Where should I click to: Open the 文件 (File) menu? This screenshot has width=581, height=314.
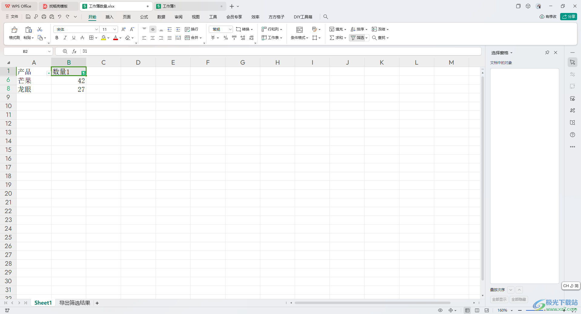12,17
